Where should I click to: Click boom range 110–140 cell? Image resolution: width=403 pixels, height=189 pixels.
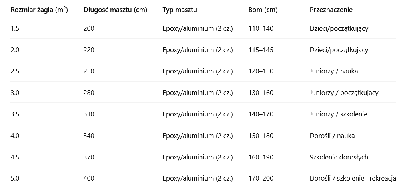pos(261,28)
